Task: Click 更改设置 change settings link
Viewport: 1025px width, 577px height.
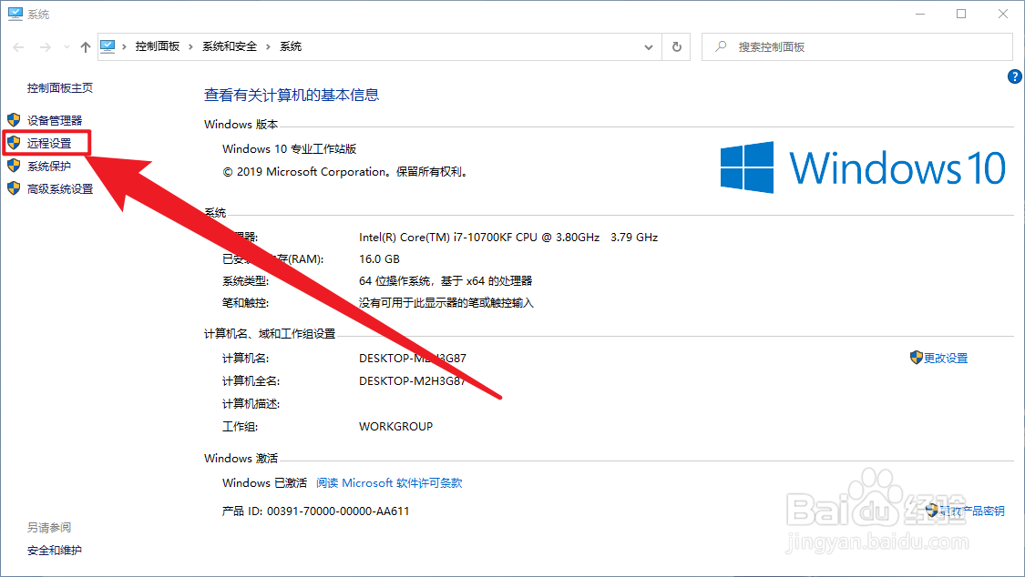Action: 945,358
